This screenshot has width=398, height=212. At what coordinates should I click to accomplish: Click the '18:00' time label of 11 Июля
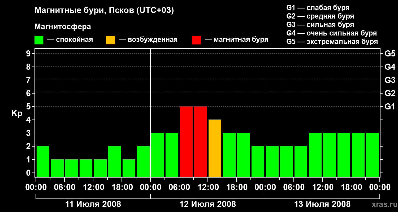click(x=122, y=187)
